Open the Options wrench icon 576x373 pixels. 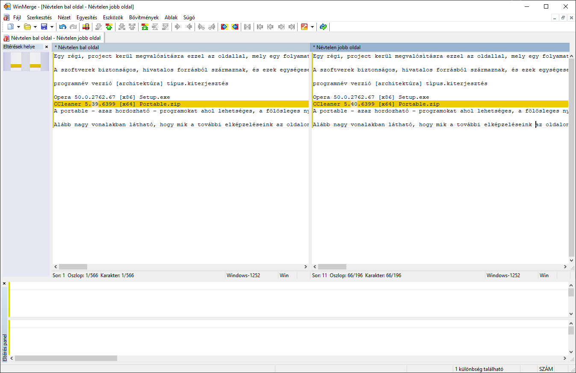click(x=304, y=27)
